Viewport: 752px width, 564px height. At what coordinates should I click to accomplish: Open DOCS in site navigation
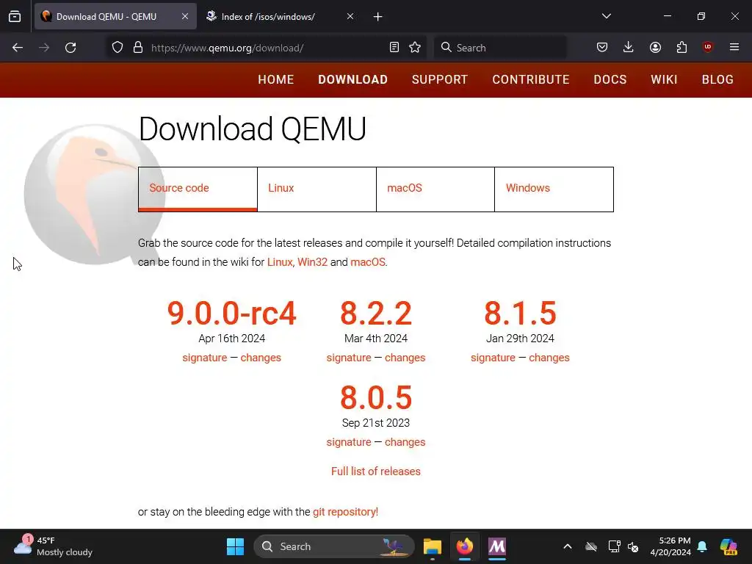(610, 79)
